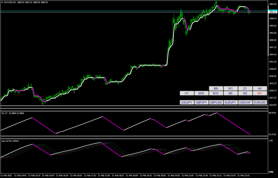Open the chart menu triangle beside XAUUSD,M1
Image resolution: width=278 pixels, height=178 pixels.
coord(2,2)
